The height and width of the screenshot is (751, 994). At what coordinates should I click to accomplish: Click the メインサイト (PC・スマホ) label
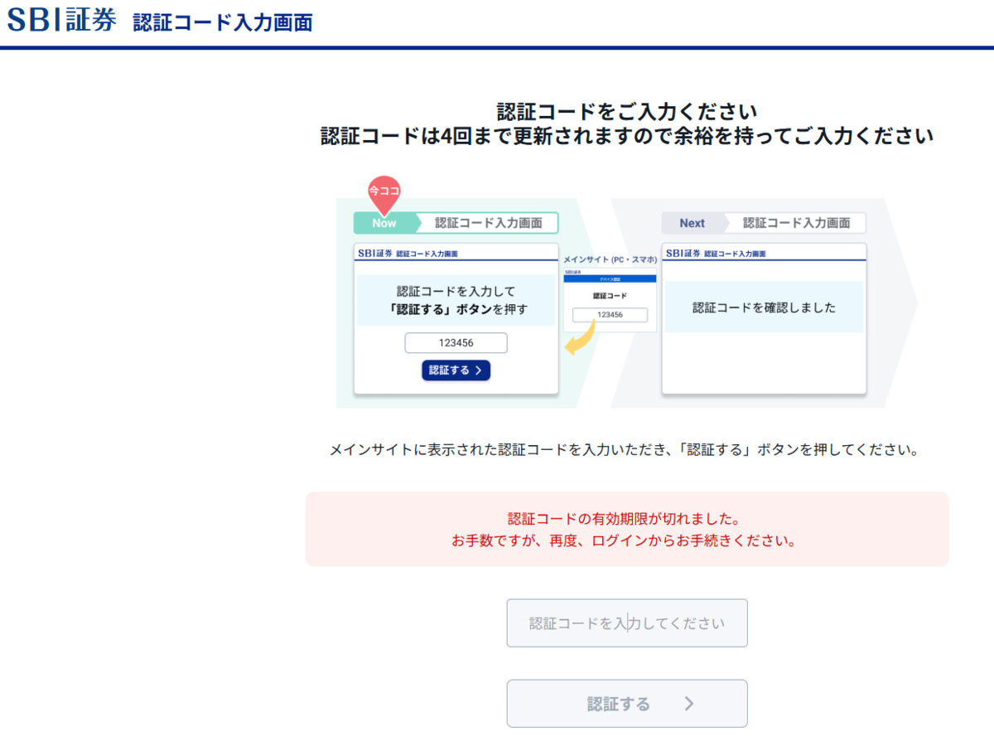pyautogui.click(x=610, y=259)
